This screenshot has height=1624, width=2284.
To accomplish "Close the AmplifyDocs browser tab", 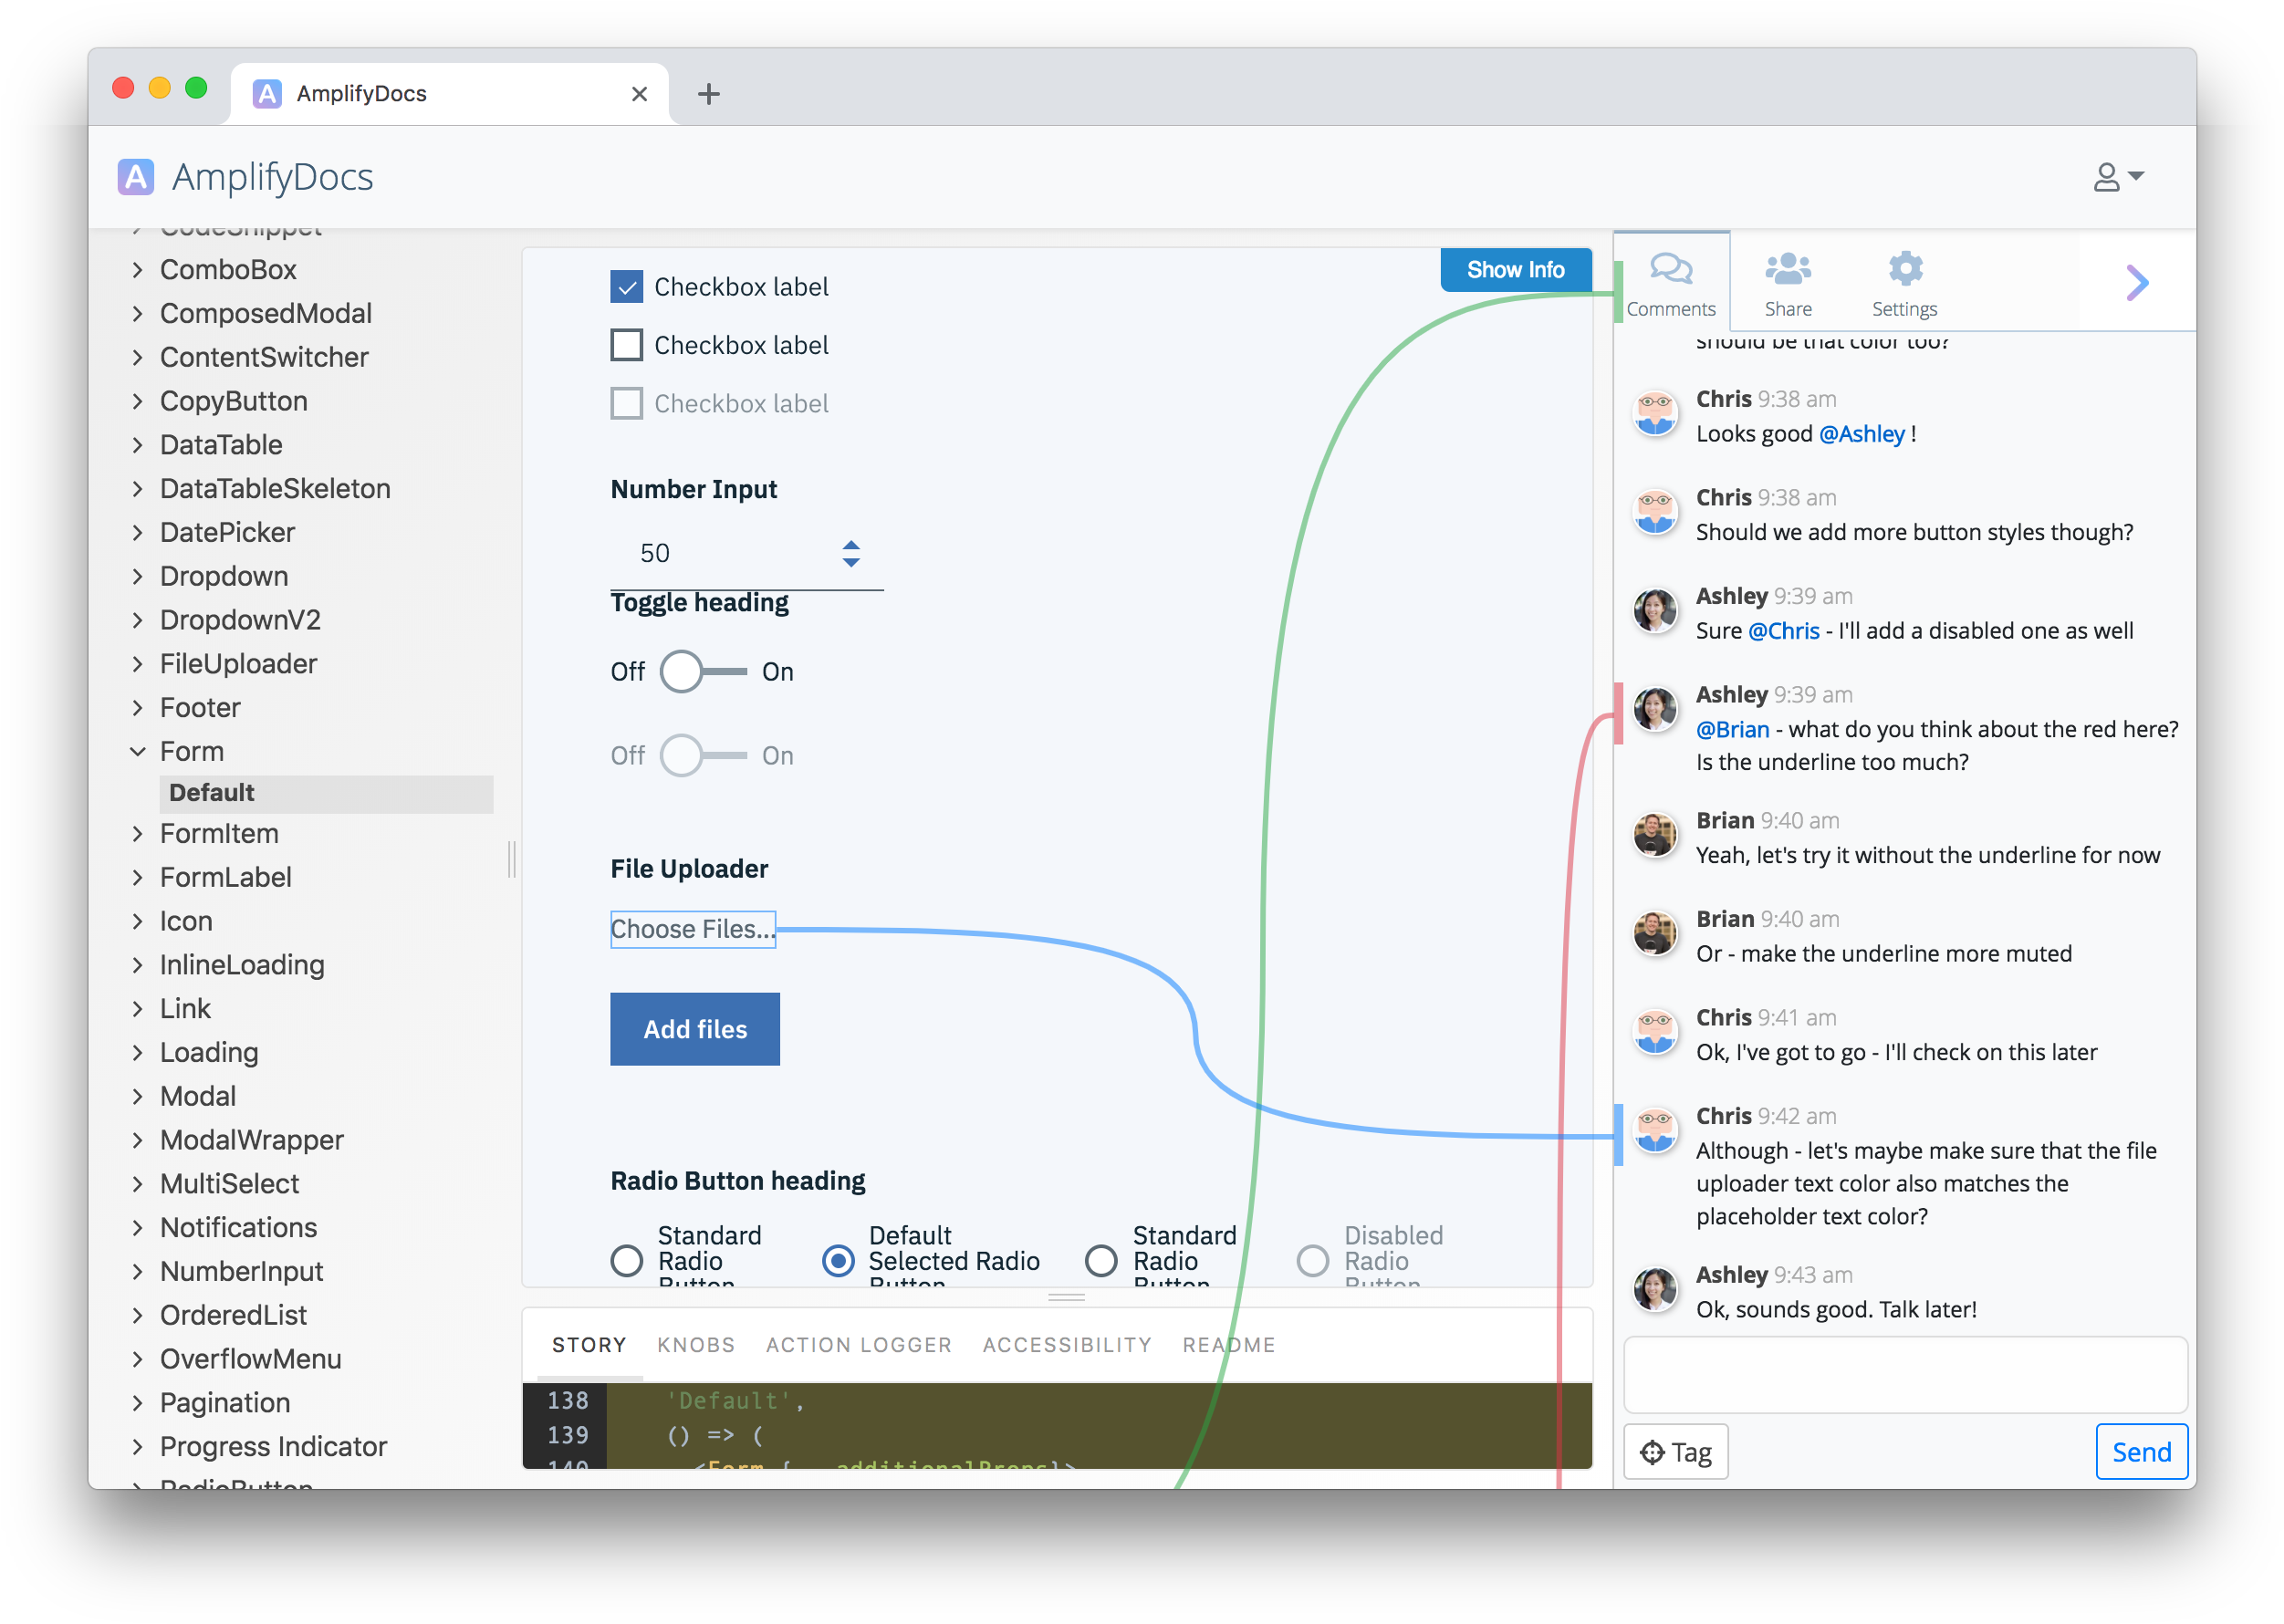I will 639,94.
